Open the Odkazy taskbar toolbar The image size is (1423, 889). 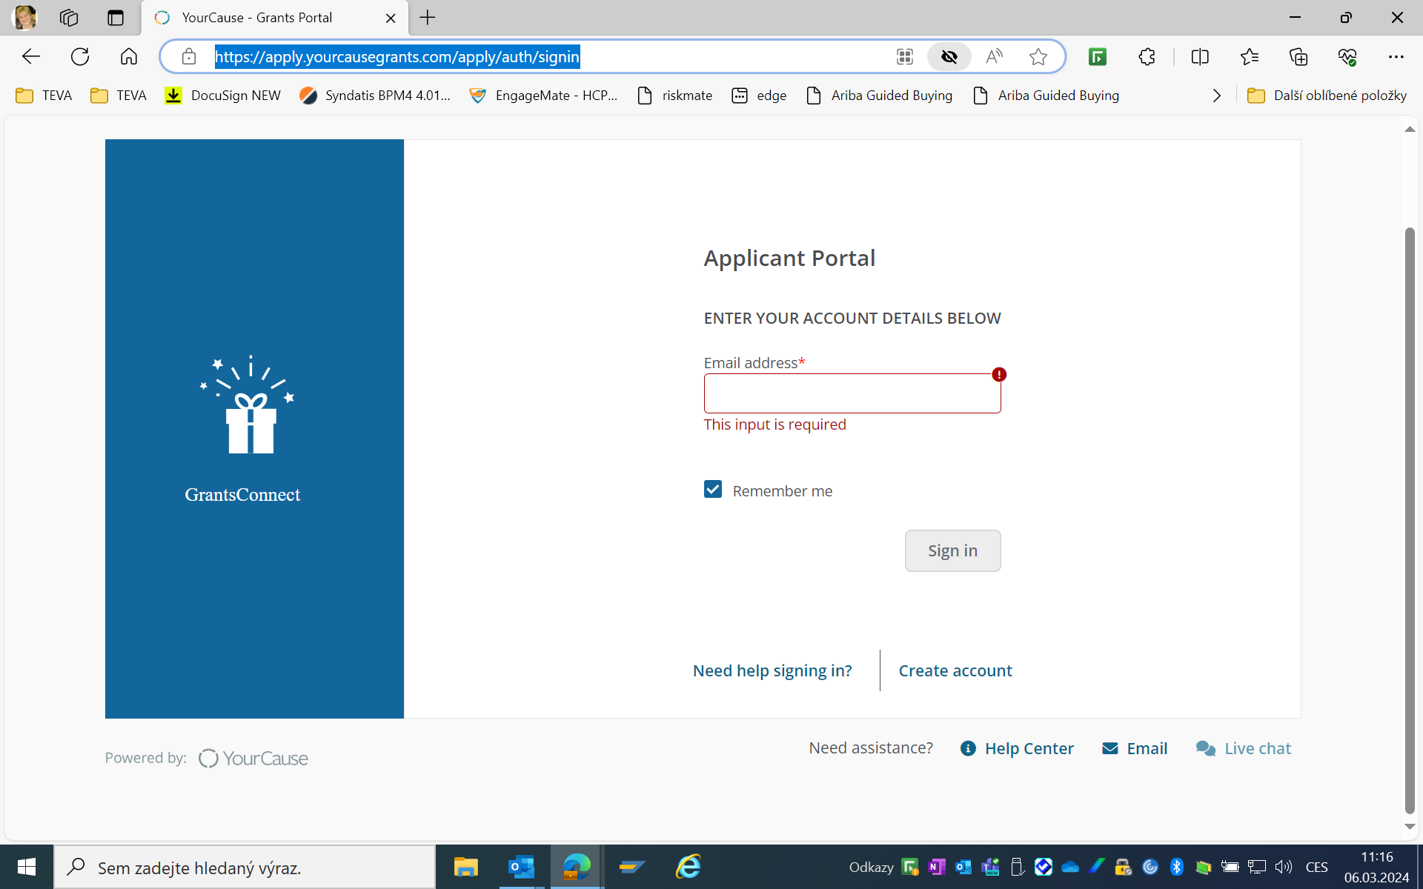coord(871,867)
